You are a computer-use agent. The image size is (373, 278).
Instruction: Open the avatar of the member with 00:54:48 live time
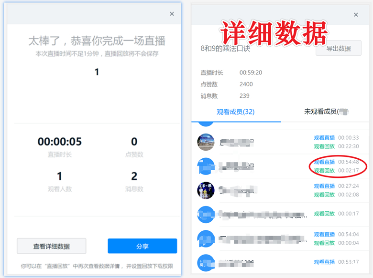pos(206,166)
